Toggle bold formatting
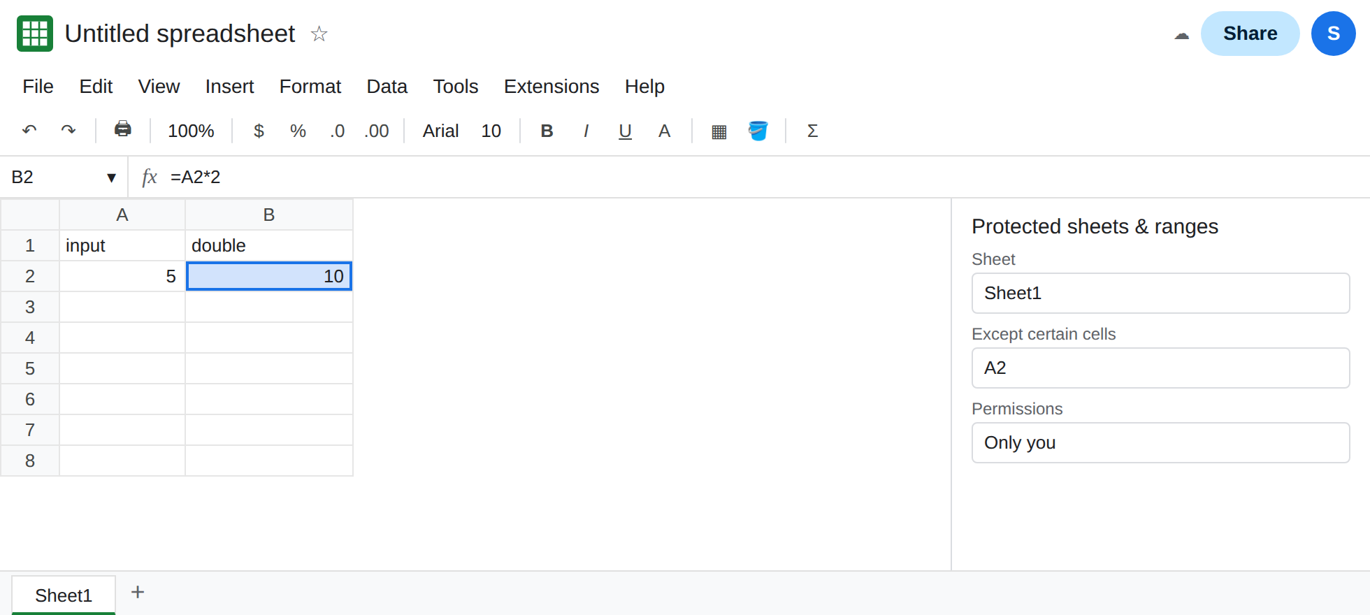Screen dimensions: 1370x615 coord(547,131)
